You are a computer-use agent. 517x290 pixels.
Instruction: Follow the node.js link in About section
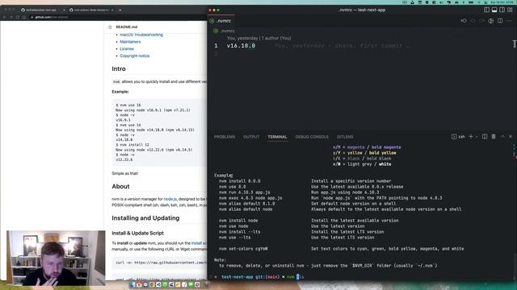(170, 199)
